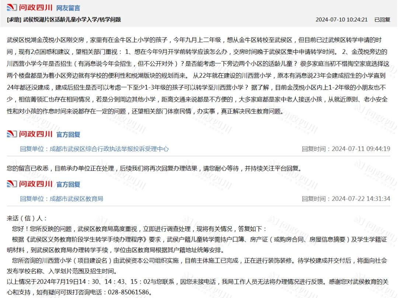
Task: Click the reply time 2024-07-11 09:44:19
Action: pyautogui.click(x=361, y=149)
